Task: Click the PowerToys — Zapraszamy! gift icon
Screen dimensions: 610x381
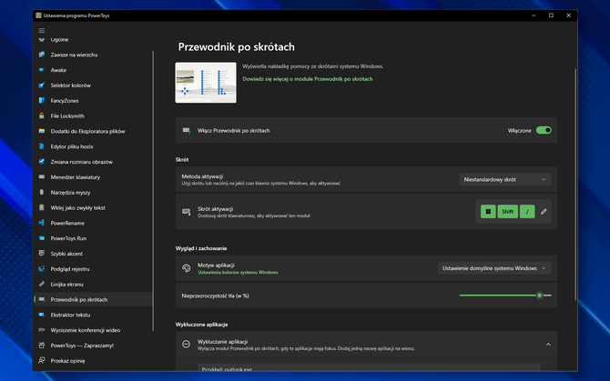Action: coord(42,346)
